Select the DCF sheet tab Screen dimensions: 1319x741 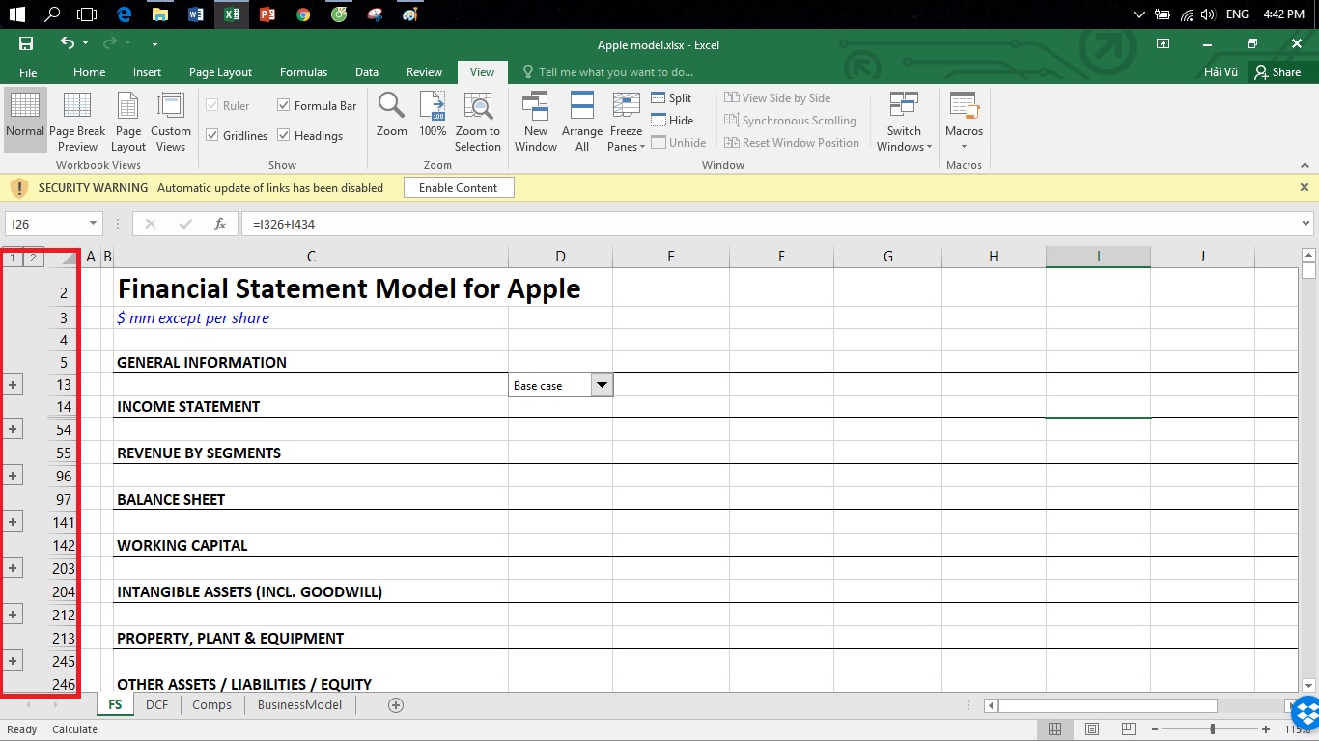point(156,705)
